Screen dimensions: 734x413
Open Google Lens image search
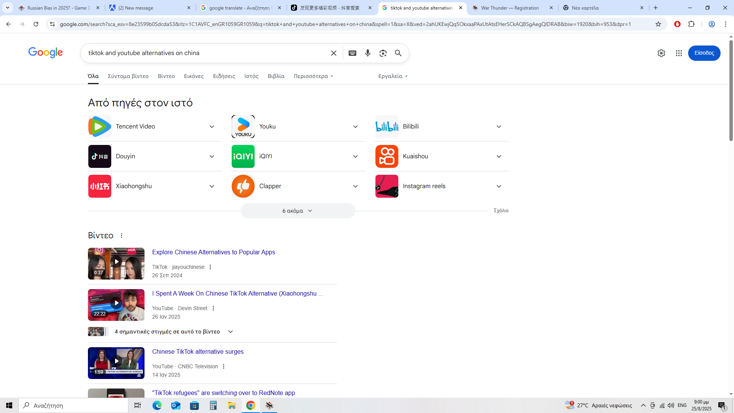(383, 53)
